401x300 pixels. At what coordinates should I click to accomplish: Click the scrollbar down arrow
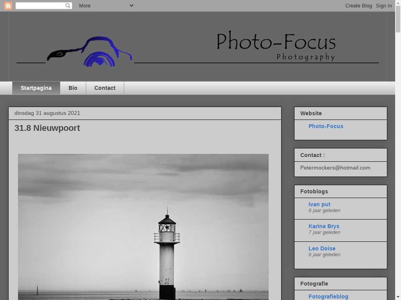[x=398, y=296]
